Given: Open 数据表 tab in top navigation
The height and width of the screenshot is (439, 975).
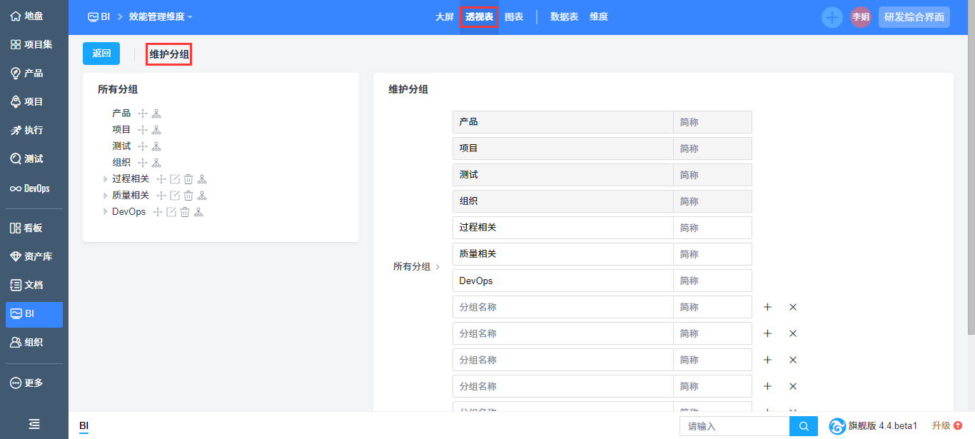Looking at the screenshot, I should tap(564, 16).
